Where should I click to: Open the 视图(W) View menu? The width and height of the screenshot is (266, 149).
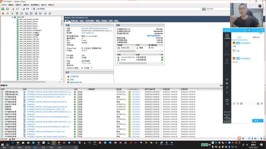coord(18,5)
